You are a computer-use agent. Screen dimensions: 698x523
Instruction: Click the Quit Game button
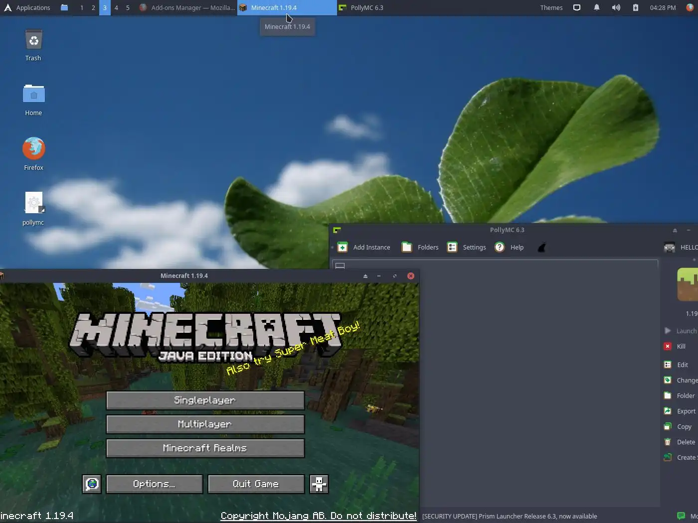(256, 484)
